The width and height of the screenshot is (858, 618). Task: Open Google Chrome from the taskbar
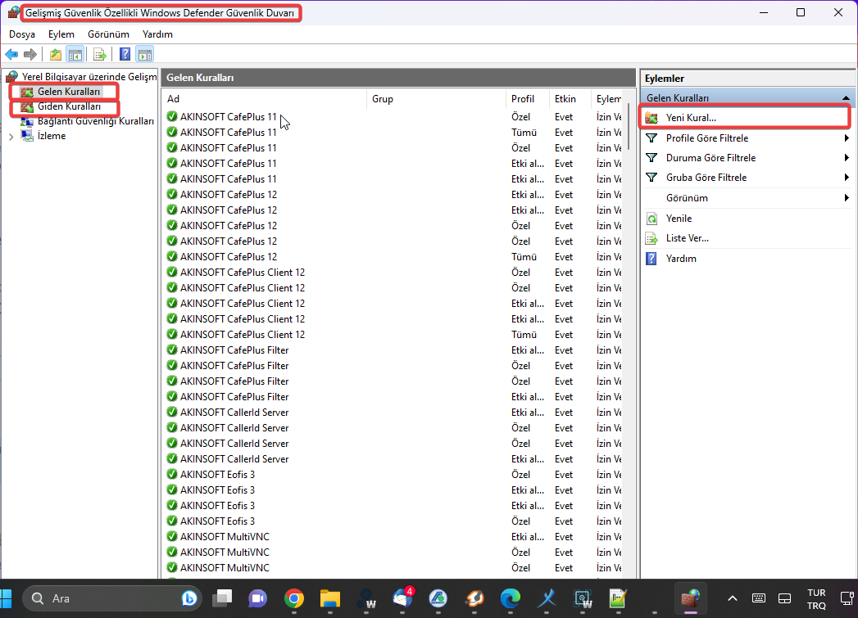[x=294, y=599]
